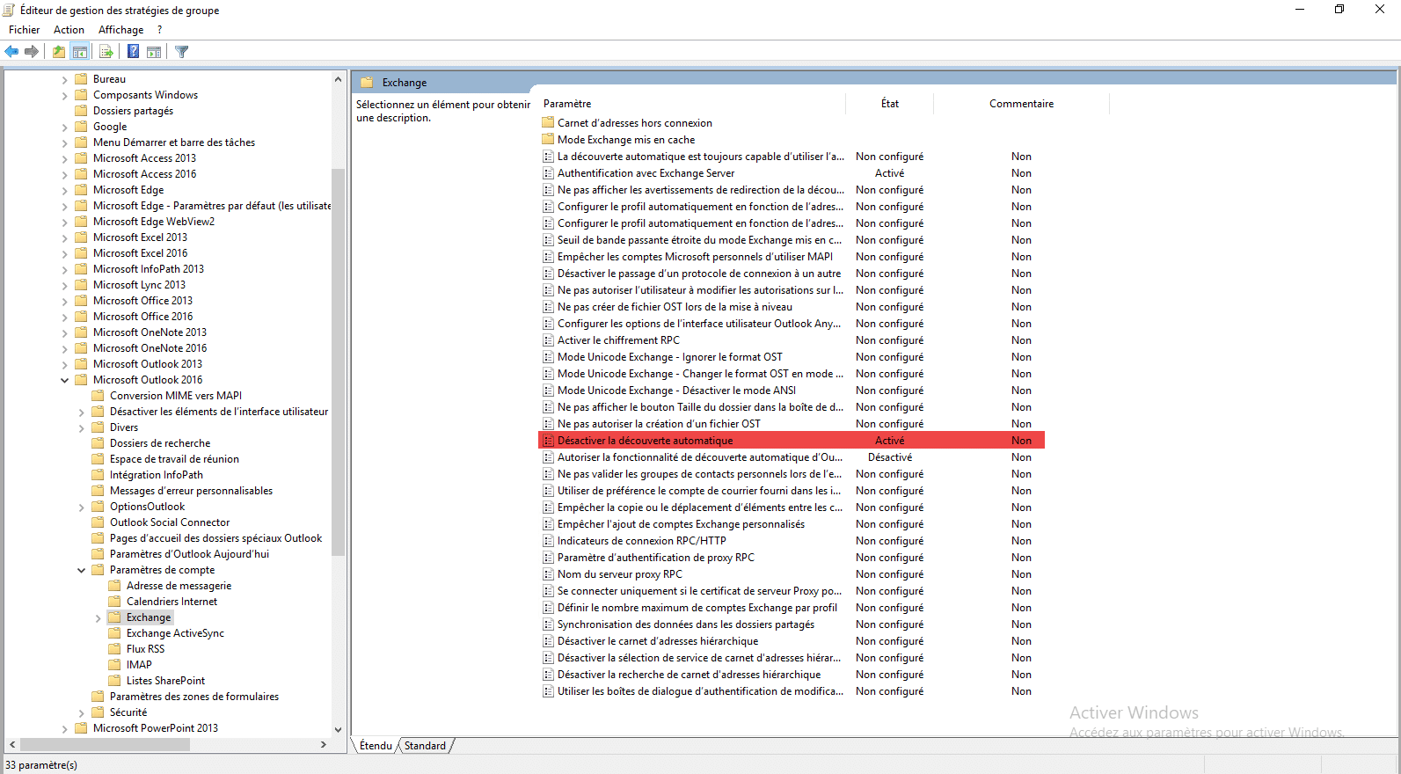The image size is (1401, 774).
Task: Expand the Sécurité folder node
Action: pyautogui.click(x=81, y=713)
